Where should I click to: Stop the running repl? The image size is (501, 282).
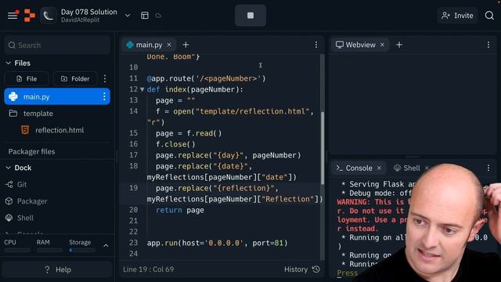click(250, 16)
